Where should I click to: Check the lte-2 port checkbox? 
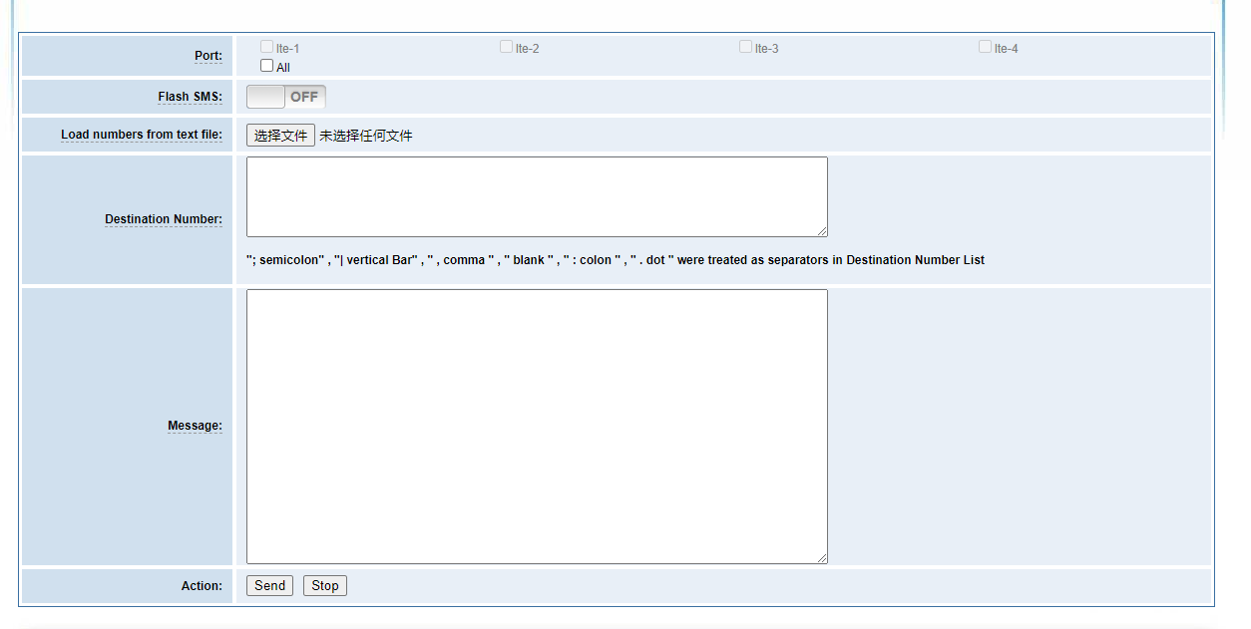pyautogui.click(x=506, y=47)
